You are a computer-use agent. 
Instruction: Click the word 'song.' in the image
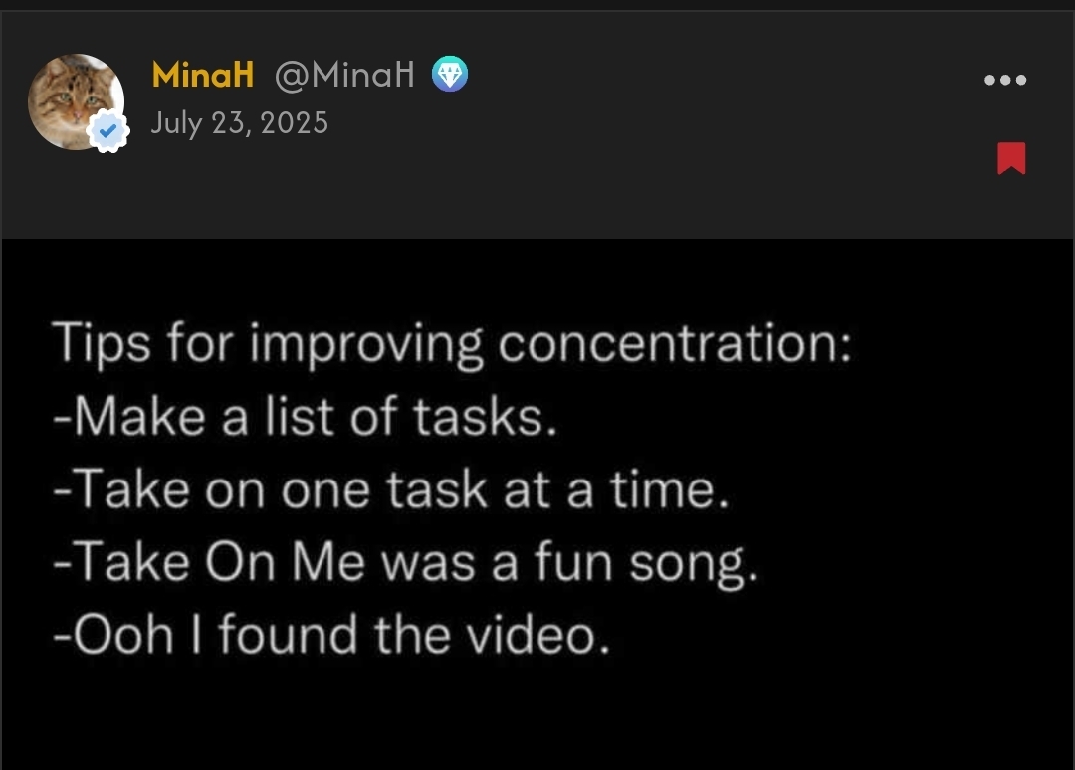[x=694, y=565]
